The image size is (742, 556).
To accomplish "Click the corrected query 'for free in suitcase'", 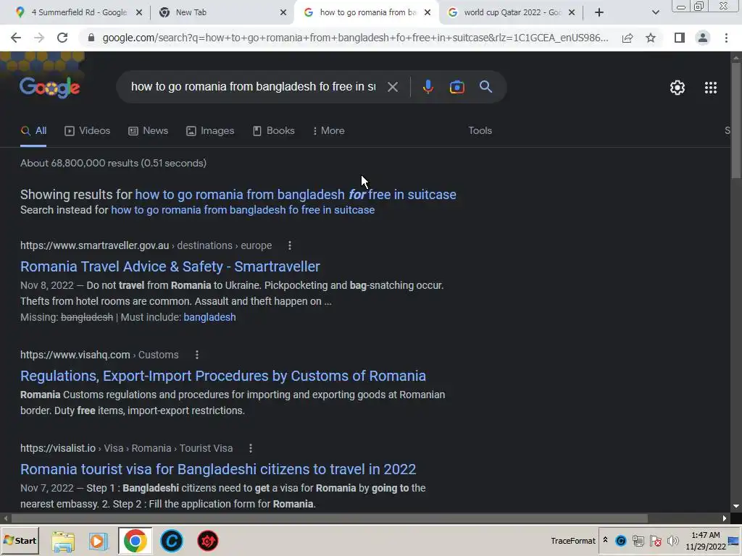I will [x=296, y=194].
